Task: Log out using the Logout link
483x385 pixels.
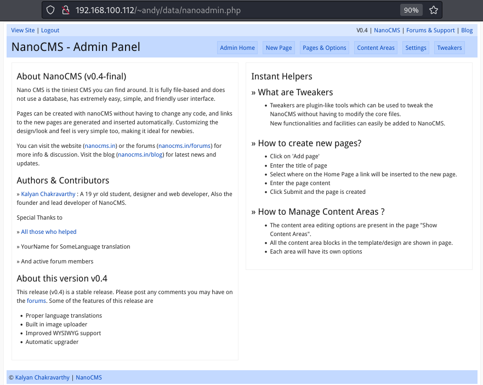Action: 50,30
